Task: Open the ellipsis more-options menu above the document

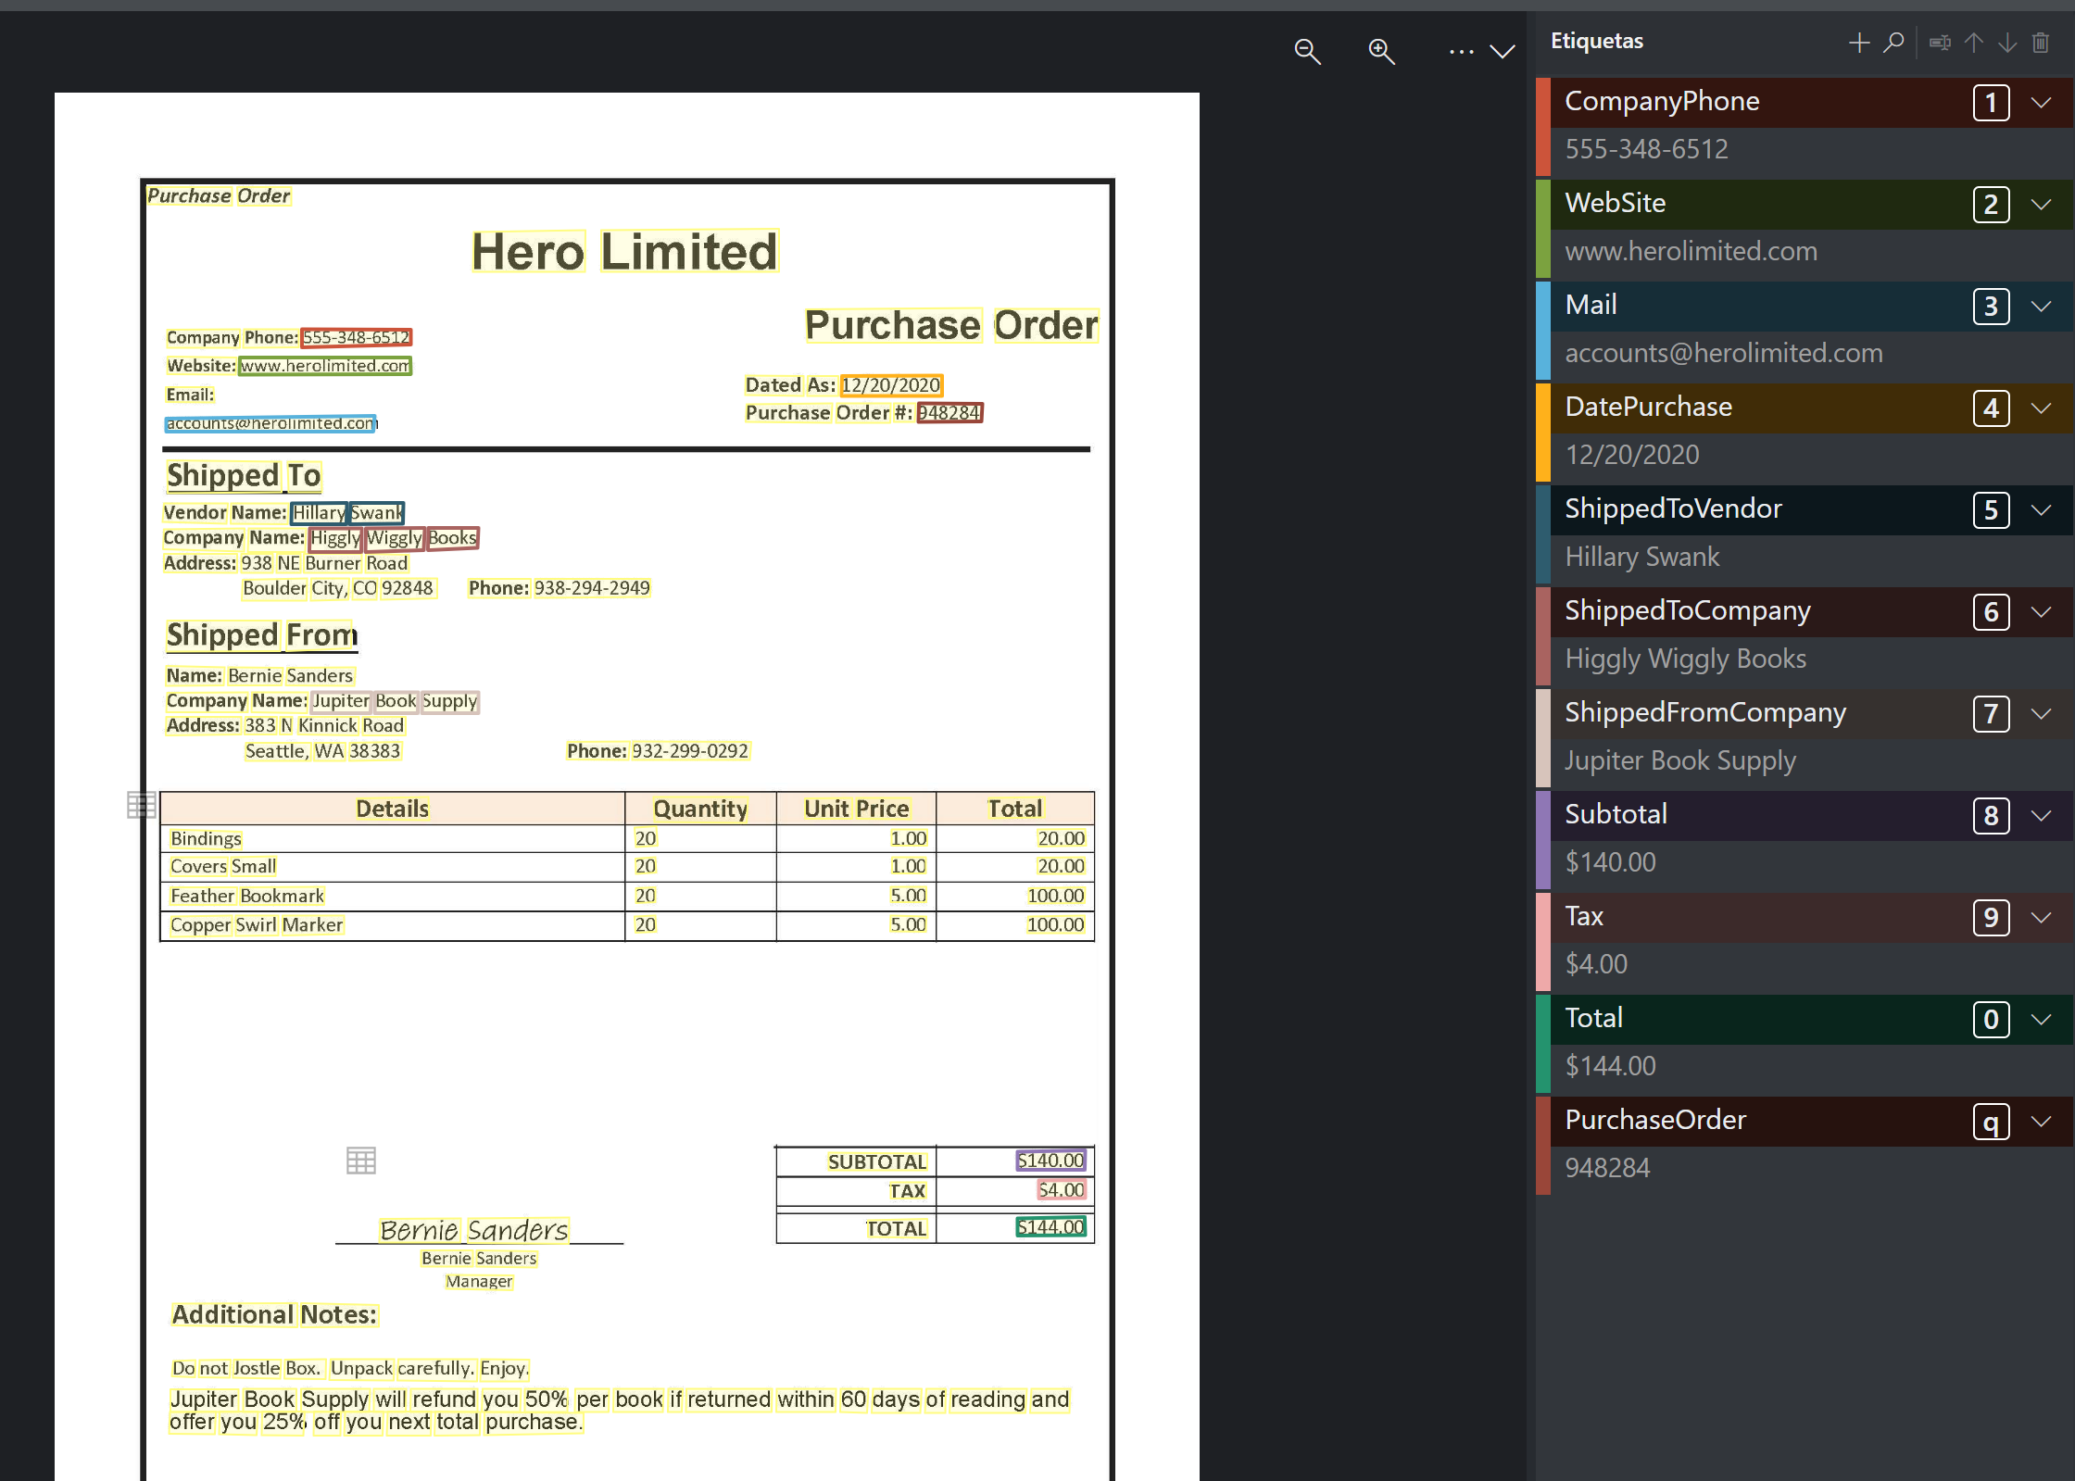Action: coord(1460,52)
